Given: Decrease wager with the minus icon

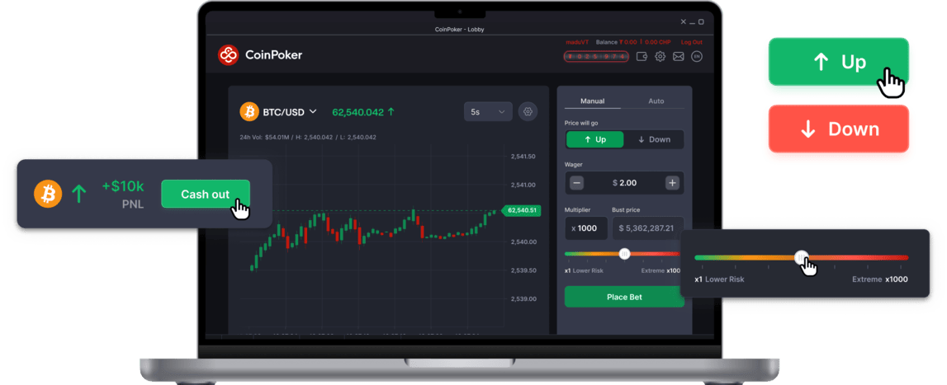Looking at the screenshot, I should [577, 183].
